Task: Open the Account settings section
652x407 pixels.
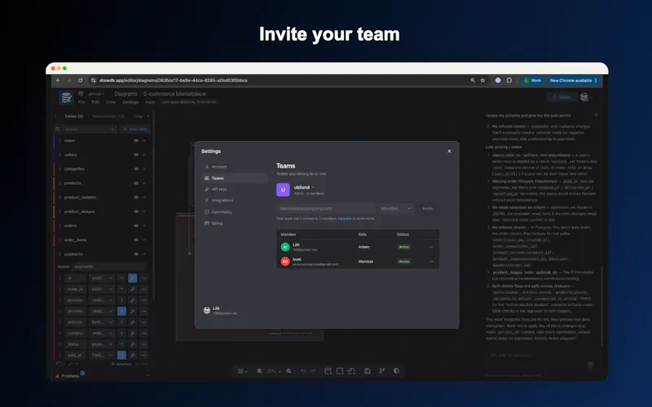Action: 234,167
